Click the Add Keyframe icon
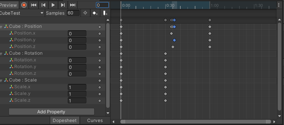 coord(95,13)
